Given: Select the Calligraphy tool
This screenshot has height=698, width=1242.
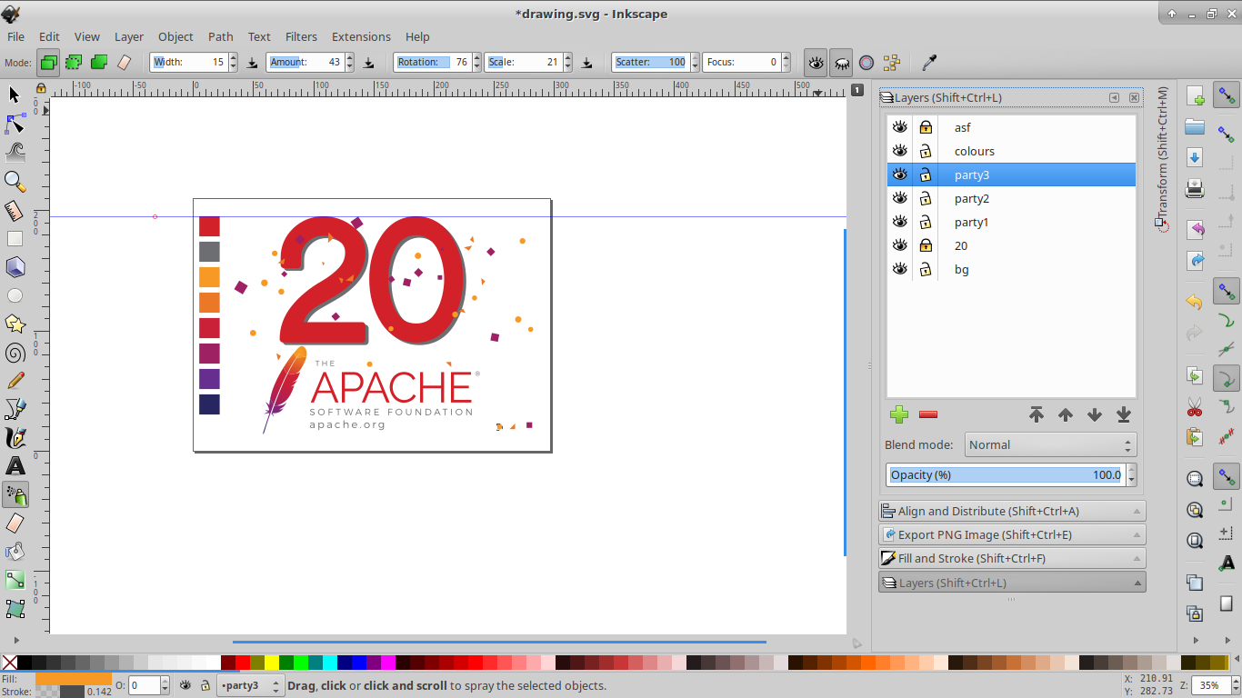Looking at the screenshot, I should click(x=15, y=437).
